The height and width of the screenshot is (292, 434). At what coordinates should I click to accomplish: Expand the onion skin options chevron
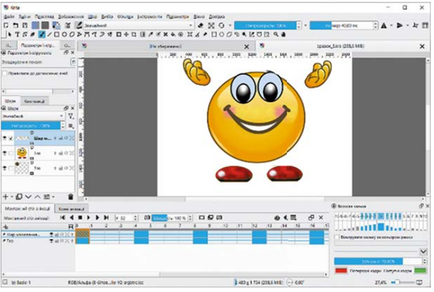coord(423,252)
